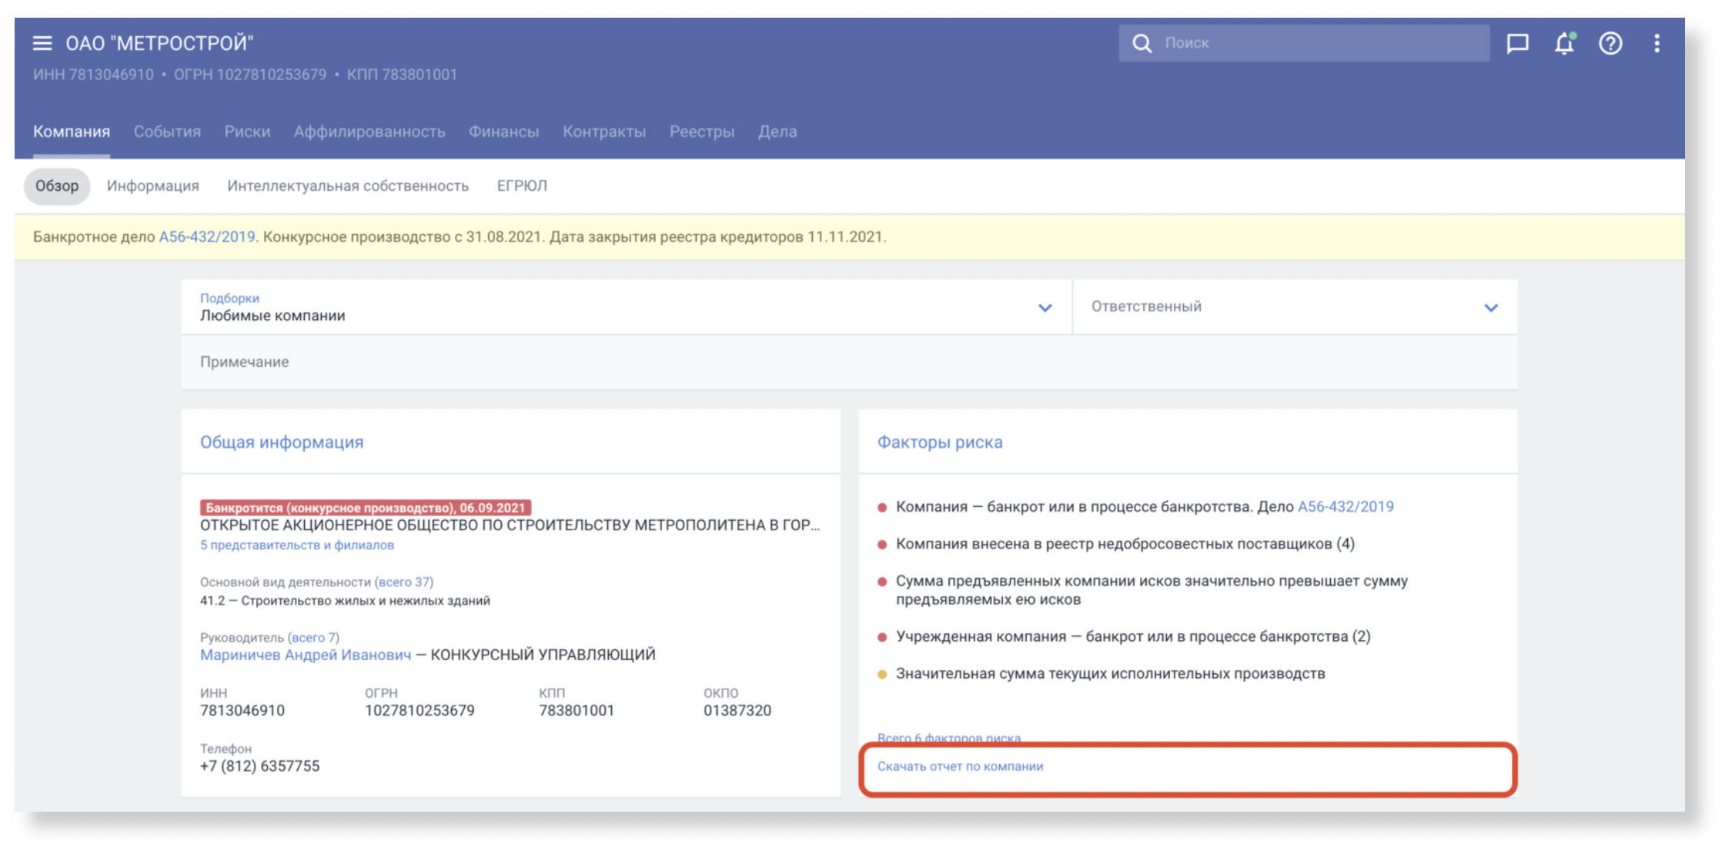Go to the Финансы tab
1725x844 pixels.
504,132
